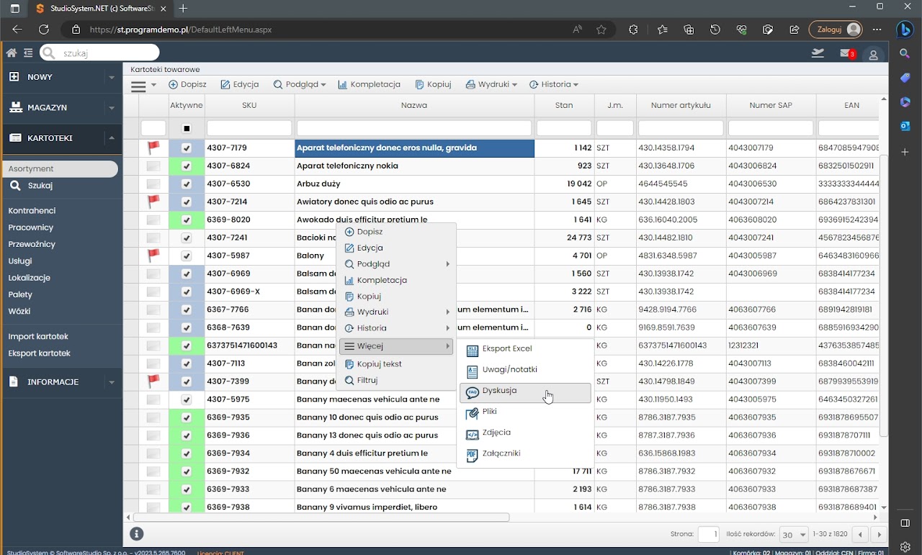Select Dyskusja from the context submenu

click(499, 391)
